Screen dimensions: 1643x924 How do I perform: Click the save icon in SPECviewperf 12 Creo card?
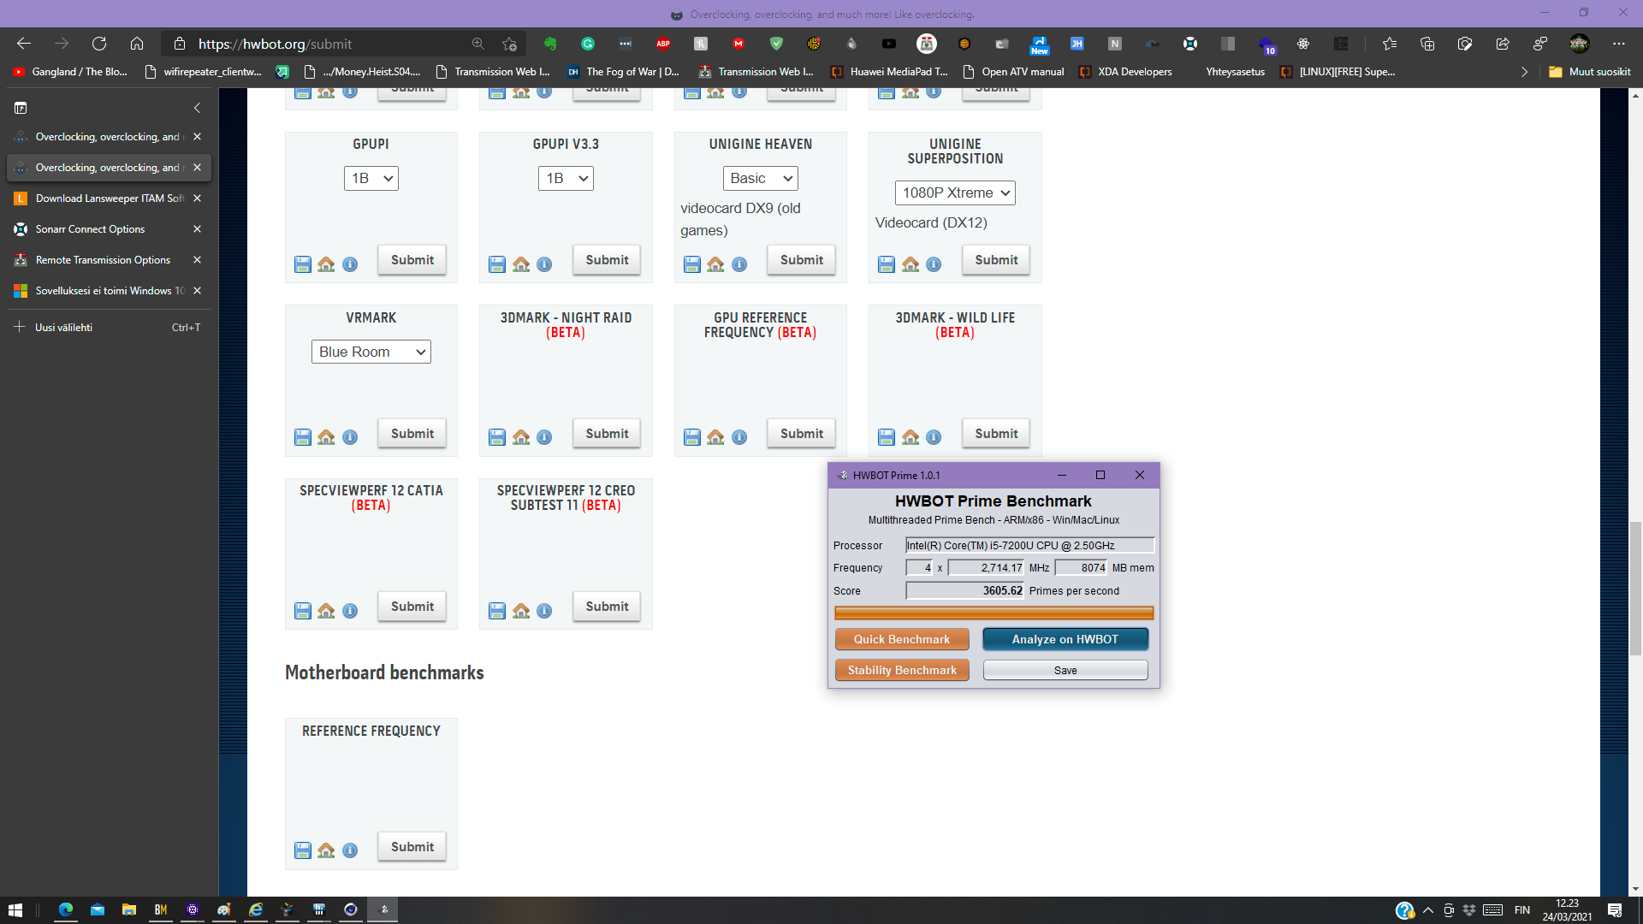(497, 611)
